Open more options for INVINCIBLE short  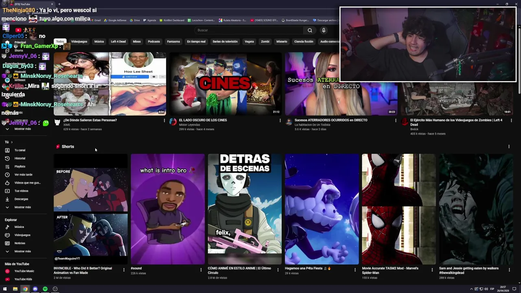pos(124,270)
